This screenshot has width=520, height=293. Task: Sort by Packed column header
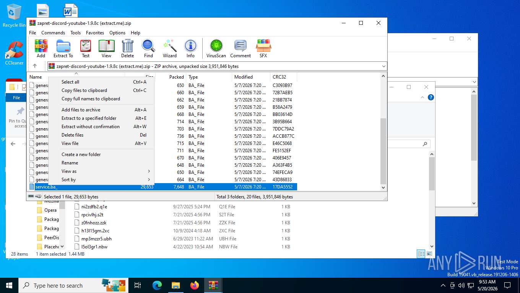(x=171, y=77)
